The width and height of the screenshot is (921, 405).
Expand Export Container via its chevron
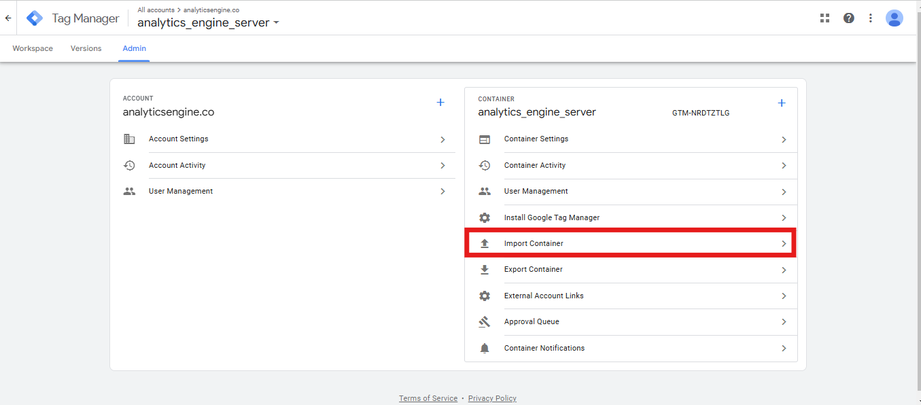tap(784, 270)
